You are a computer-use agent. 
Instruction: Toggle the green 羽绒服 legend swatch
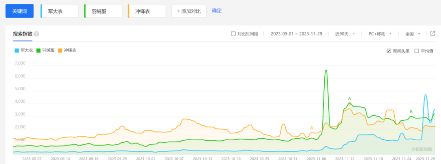click(38, 51)
